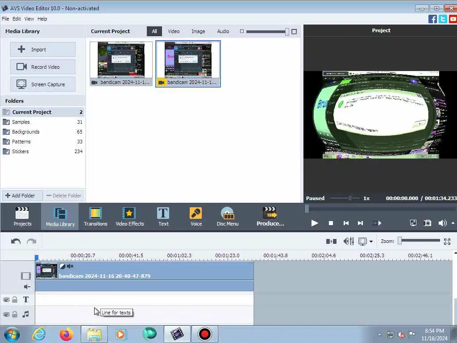Screen dimensions: 457x343
Task: Fit timeline zoom to window
Action: [x=447, y=241]
